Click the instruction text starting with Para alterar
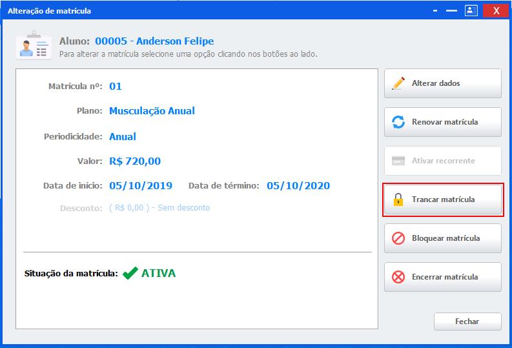The image size is (512, 348). 188,54
